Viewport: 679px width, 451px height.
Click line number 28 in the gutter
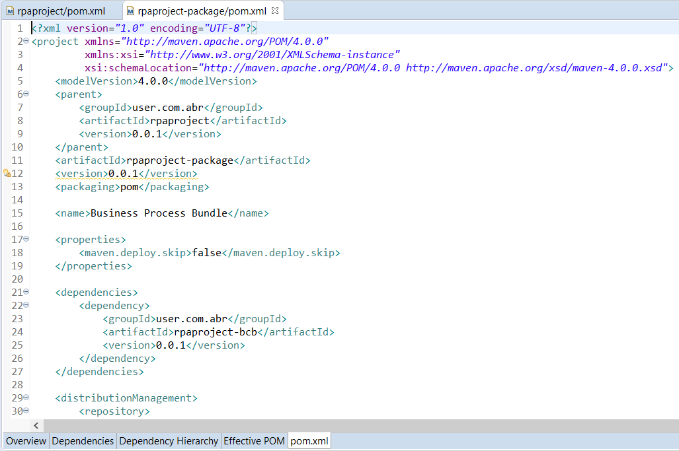[17, 384]
